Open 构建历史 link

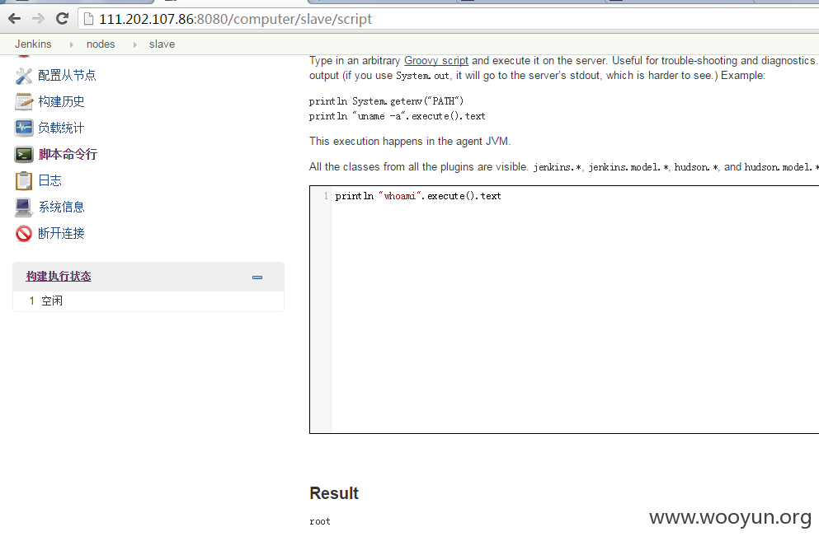point(61,101)
